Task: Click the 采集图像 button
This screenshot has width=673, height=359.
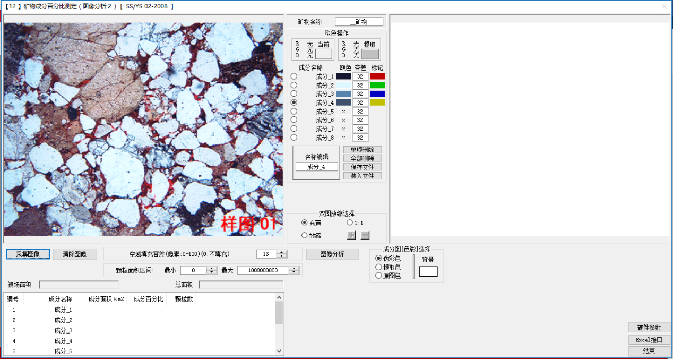Action: pyautogui.click(x=28, y=254)
